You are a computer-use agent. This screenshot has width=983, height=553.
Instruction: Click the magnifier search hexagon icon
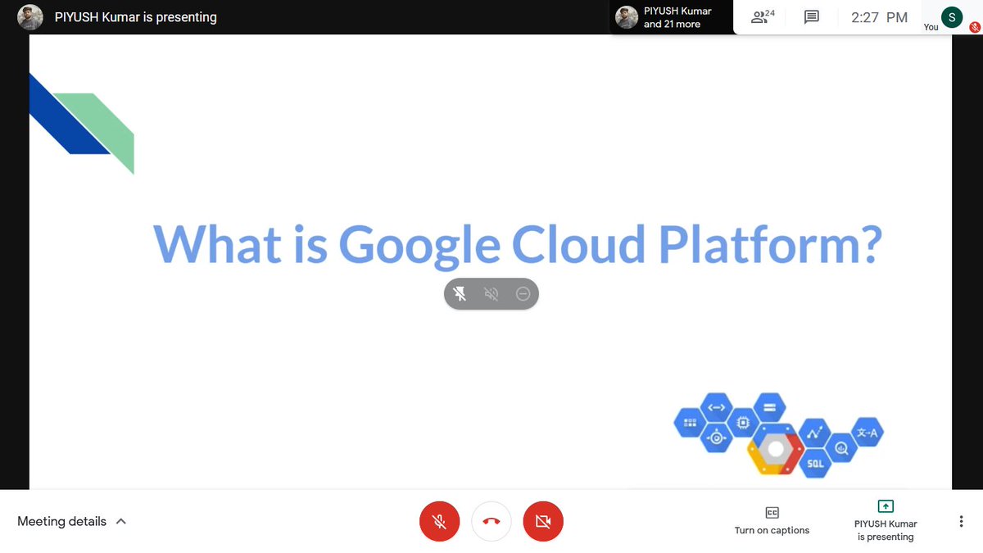click(x=841, y=448)
